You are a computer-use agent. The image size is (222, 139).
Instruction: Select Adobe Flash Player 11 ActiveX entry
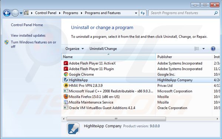pos(92,63)
